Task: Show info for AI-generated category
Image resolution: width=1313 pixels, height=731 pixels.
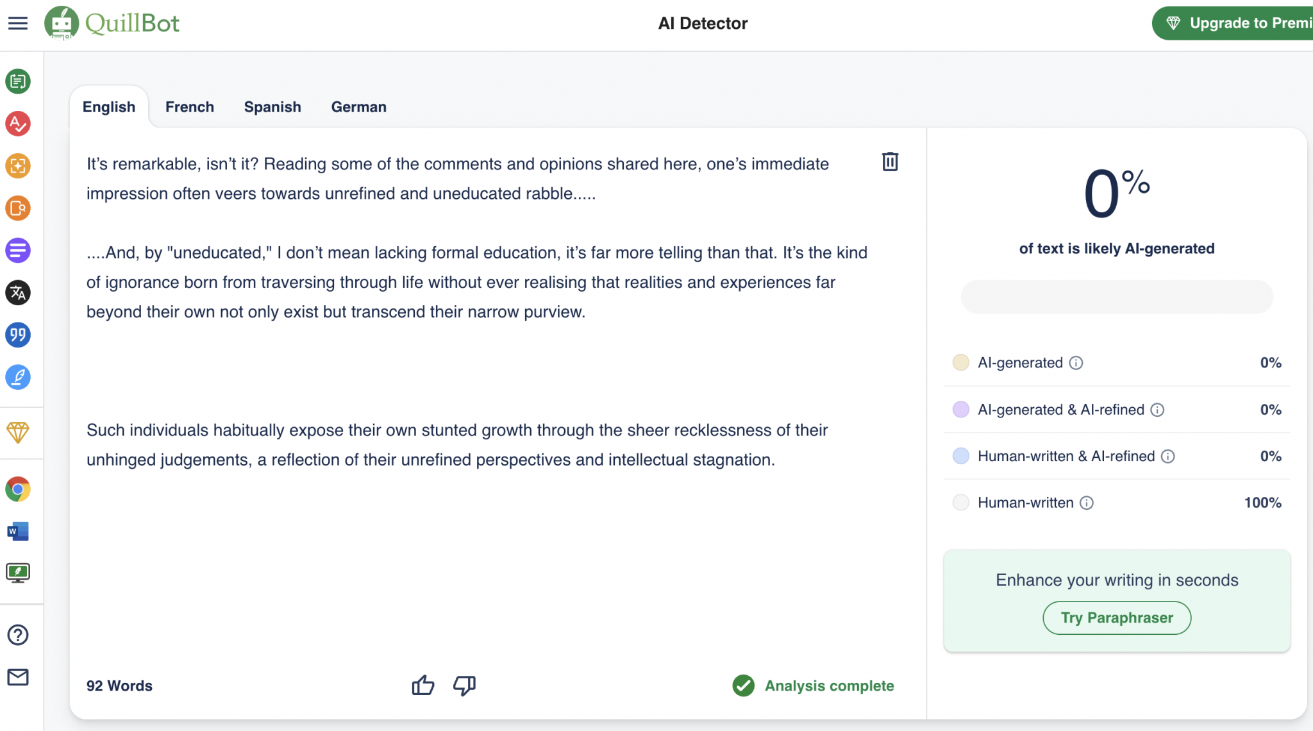Action: pyautogui.click(x=1076, y=363)
